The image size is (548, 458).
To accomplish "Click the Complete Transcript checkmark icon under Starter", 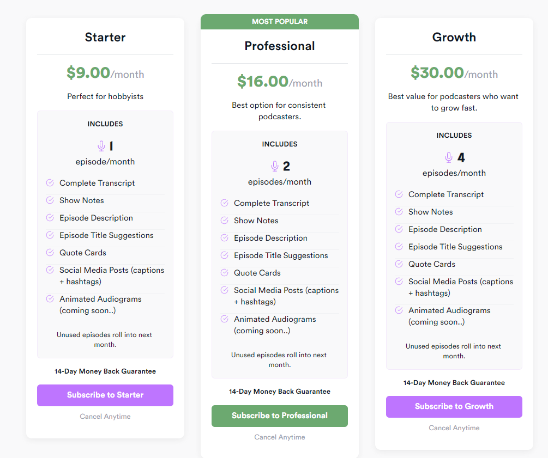I will (50, 182).
